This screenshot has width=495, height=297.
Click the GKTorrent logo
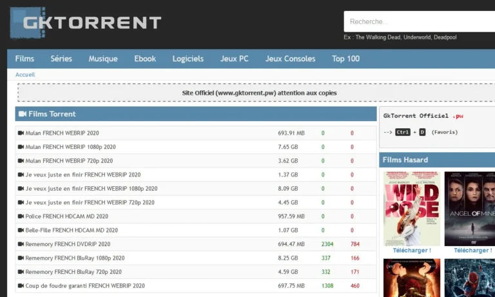86,23
